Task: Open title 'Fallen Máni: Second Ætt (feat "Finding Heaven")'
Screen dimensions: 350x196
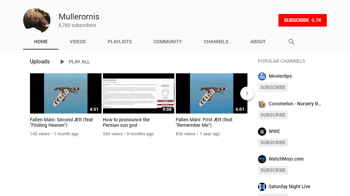Action: click(61, 122)
